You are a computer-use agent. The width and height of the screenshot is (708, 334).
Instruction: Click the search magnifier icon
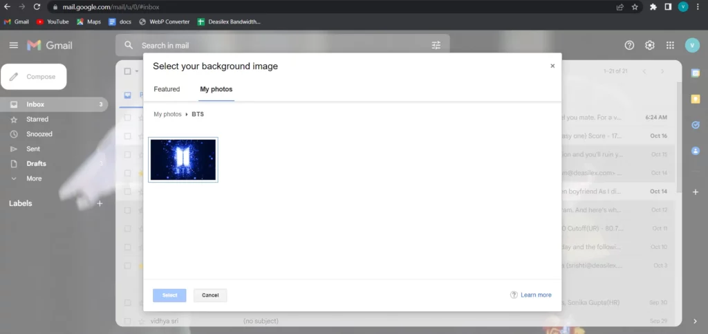[129, 45]
